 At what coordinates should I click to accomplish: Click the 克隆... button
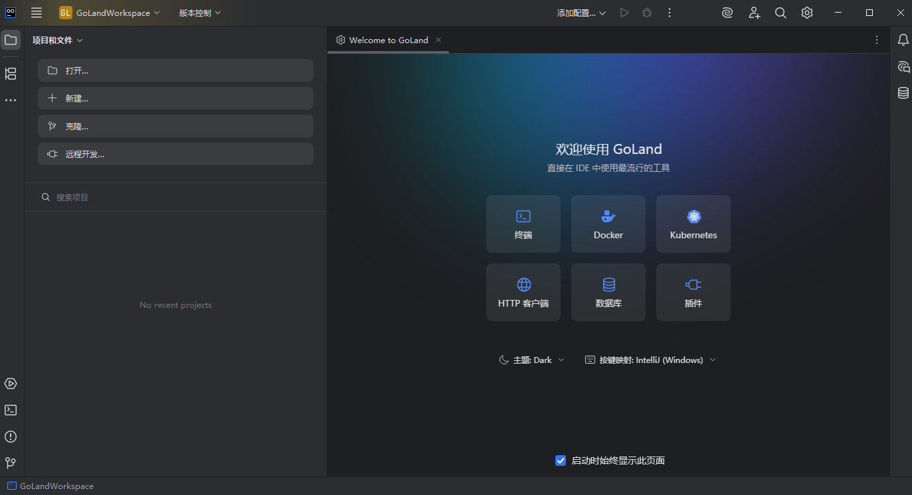[x=175, y=126]
